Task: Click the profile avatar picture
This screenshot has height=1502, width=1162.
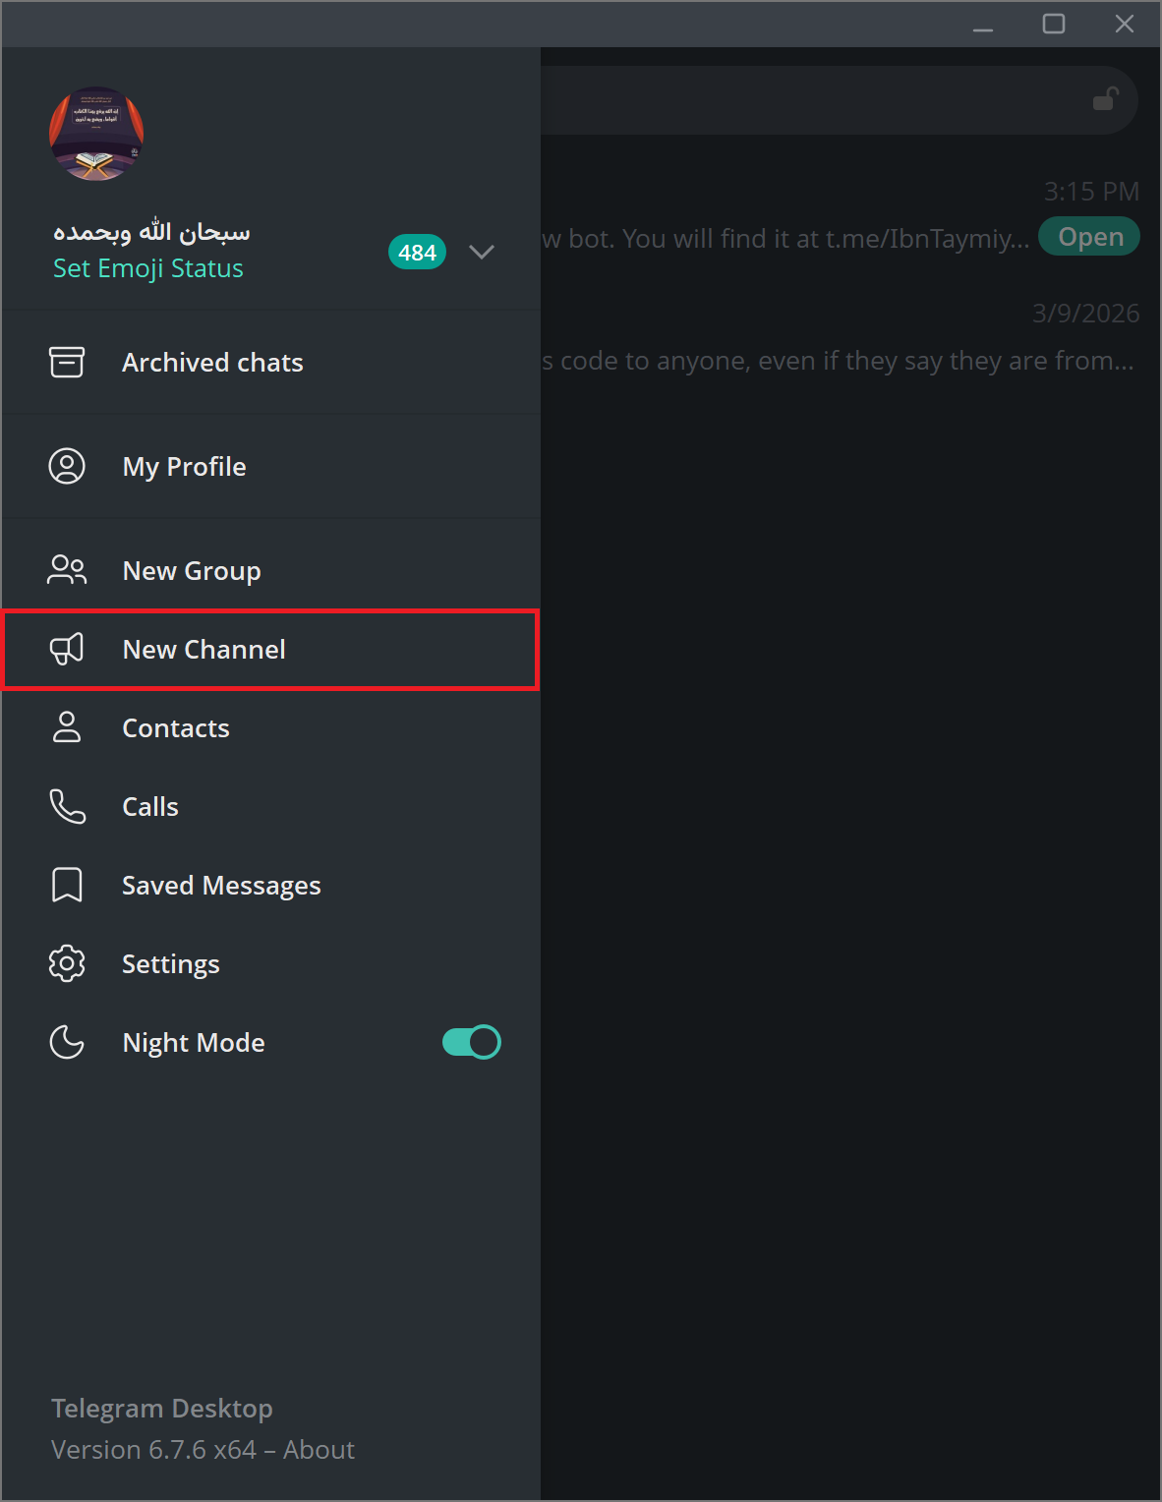Action: click(x=96, y=134)
